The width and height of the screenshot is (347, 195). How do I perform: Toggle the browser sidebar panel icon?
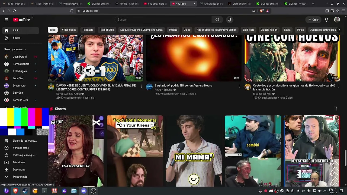[x=327, y=11]
